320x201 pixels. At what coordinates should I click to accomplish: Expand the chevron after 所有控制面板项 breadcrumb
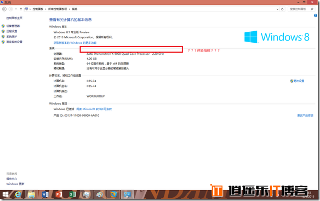70,9
